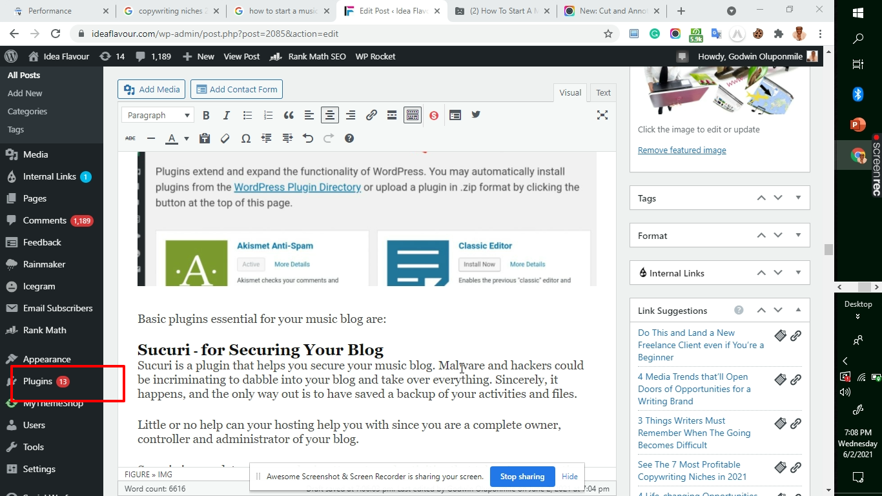Viewport: 882px width, 496px height.
Task: Collapse the Link Suggestions panel
Action: point(799,310)
